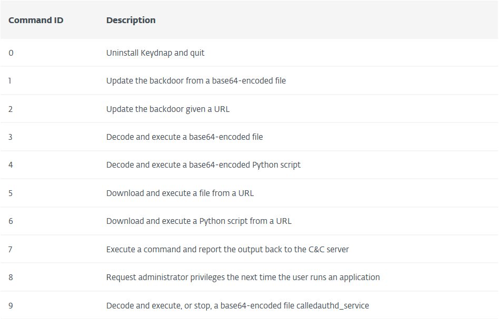Click command ID 3 cell
This screenshot has width=499, height=319.
(11, 137)
